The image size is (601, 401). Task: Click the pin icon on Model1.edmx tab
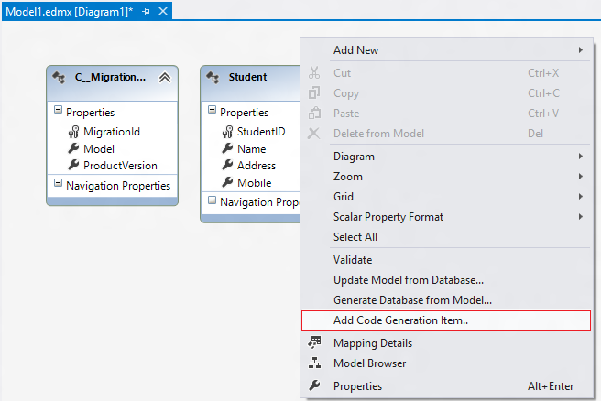coord(147,11)
